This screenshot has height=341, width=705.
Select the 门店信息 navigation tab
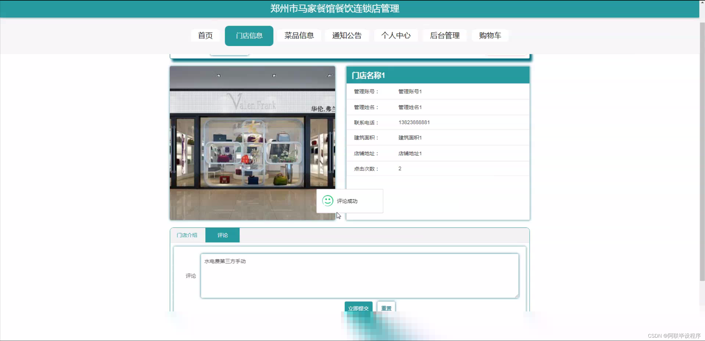(249, 36)
